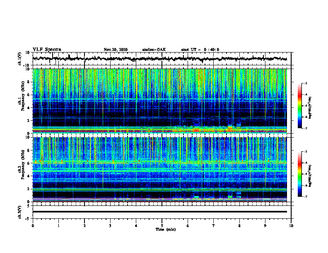The width and height of the screenshot is (328, 253).
Task: Click time axis tick label "0"
Action: coord(33,226)
